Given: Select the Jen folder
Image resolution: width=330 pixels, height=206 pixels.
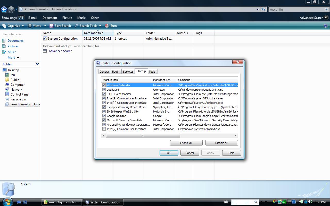Looking at the screenshot, I should [13, 75].
